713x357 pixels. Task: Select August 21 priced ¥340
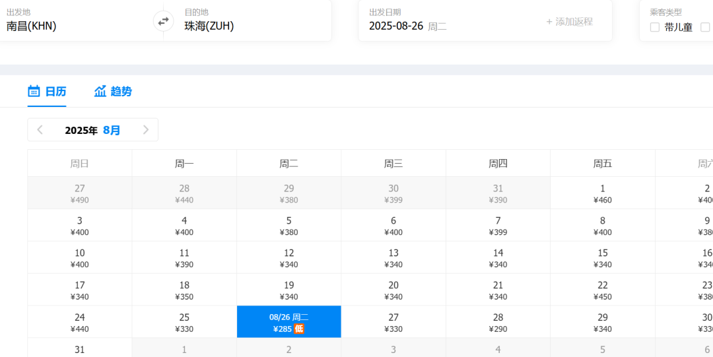click(x=498, y=290)
